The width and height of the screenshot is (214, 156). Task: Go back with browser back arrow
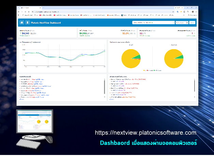tap(19, 12)
